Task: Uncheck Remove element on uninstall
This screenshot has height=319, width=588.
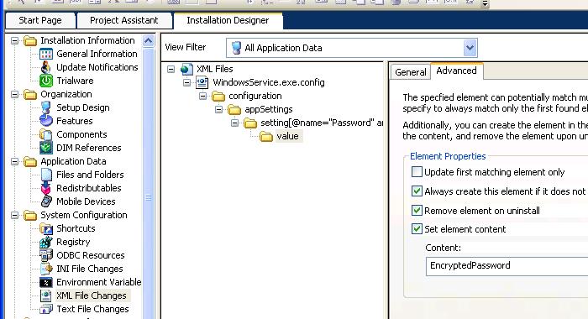Action: 417,211
